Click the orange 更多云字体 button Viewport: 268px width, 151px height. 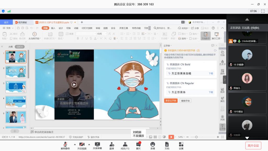(x=171, y=101)
